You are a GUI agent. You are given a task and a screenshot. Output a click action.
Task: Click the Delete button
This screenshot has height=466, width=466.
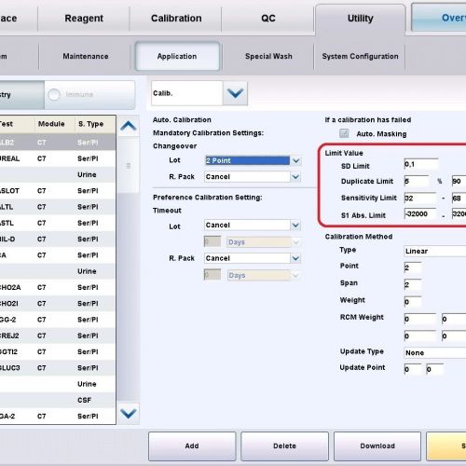tap(284, 445)
